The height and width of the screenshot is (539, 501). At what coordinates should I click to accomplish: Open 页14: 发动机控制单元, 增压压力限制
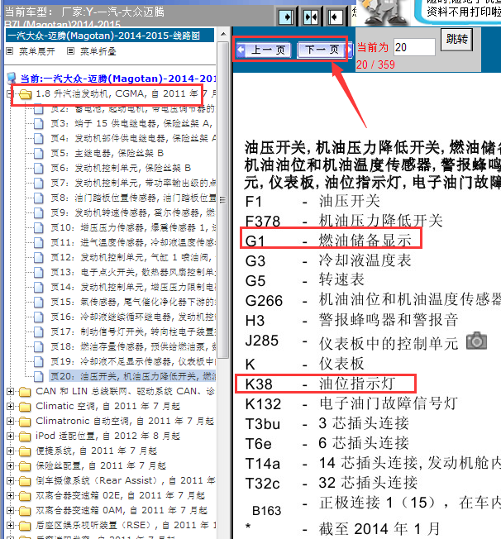pos(133,287)
